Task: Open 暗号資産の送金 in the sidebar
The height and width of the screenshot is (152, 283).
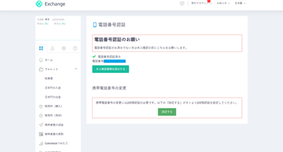Action: coord(54,125)
